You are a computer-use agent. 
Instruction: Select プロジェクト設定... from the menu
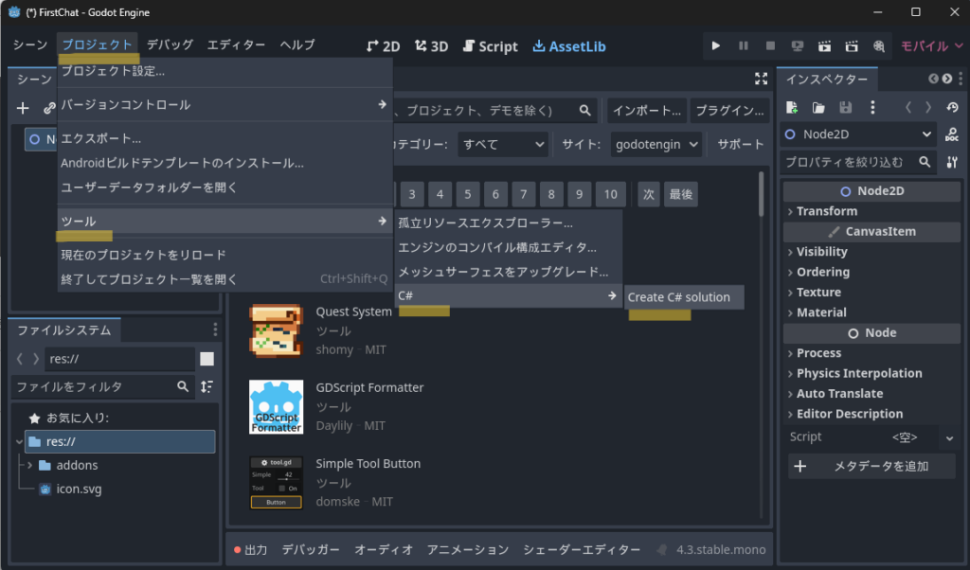[225, 71]
